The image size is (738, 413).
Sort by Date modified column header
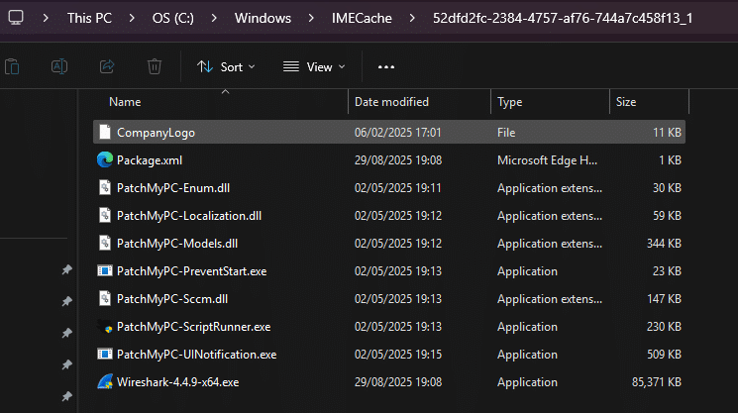point(391,102)
